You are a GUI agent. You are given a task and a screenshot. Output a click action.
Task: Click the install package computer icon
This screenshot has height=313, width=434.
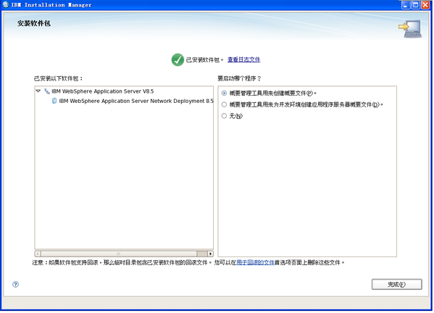[x=410, y=29]
